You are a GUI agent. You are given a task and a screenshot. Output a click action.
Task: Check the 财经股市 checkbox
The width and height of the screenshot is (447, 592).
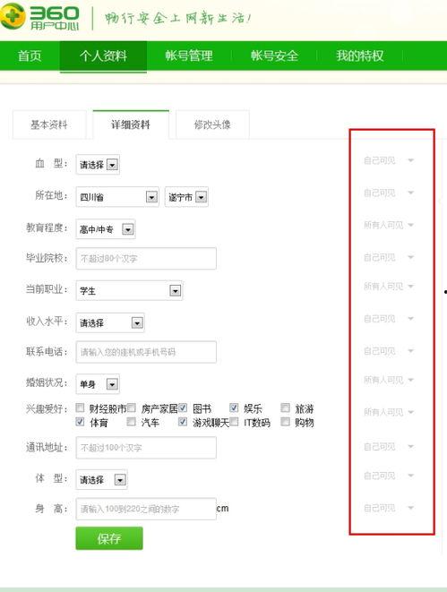point(80,408)
